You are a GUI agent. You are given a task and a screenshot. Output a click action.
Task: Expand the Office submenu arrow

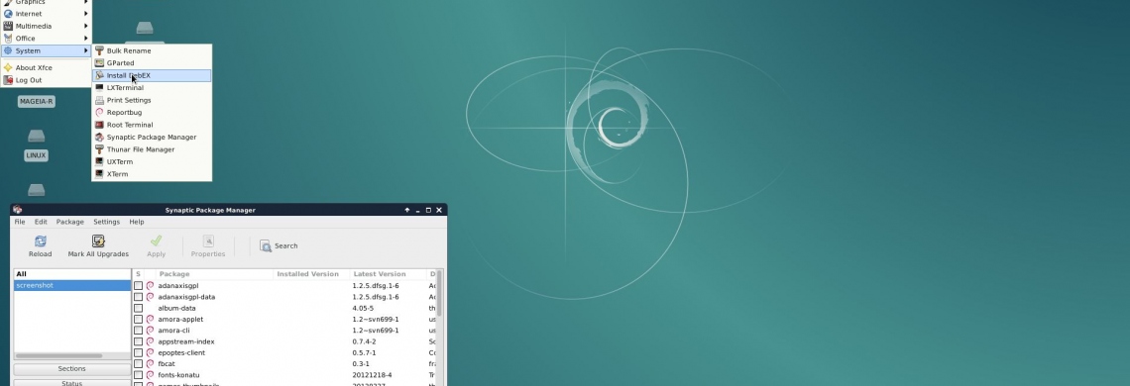pyautogui.click(x=86, y=39)
